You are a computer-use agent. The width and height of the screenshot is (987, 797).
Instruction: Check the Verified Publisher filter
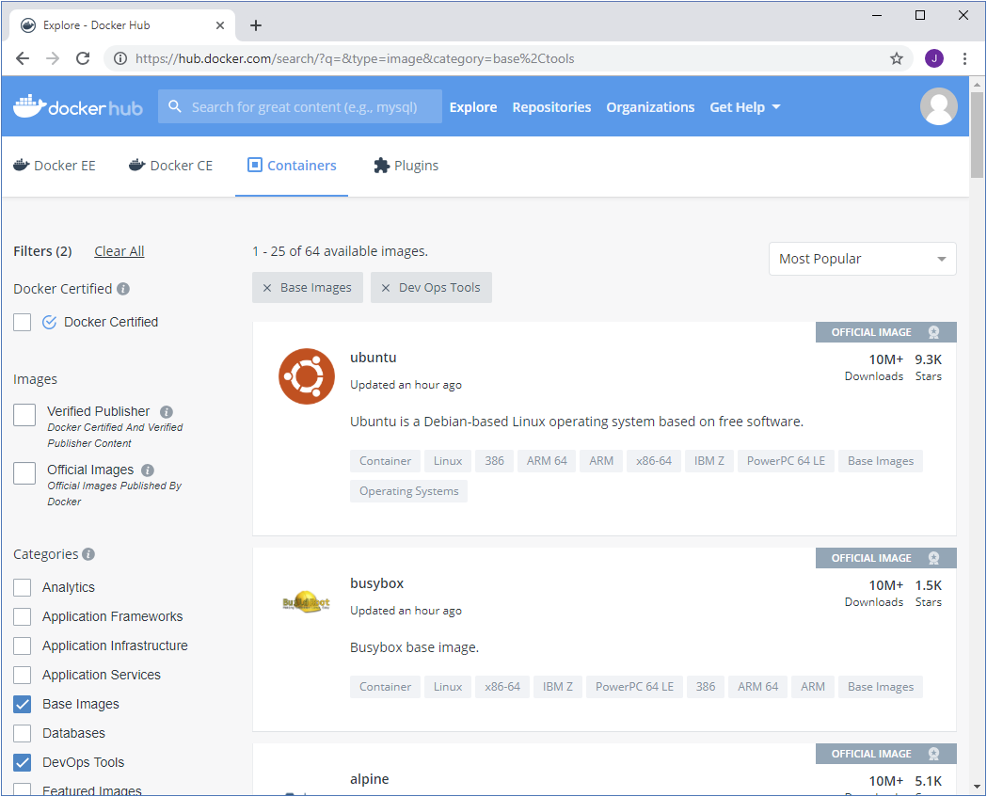(24, 414)
